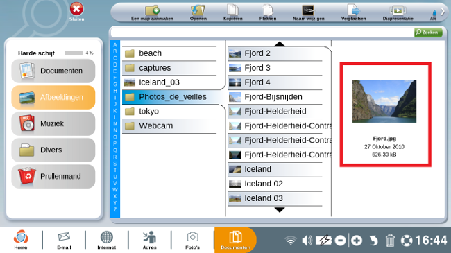The width and height of the screenshot is (451, 253).
Task: Click the zoom-out minus icon
Action: (x=340, y=241)
